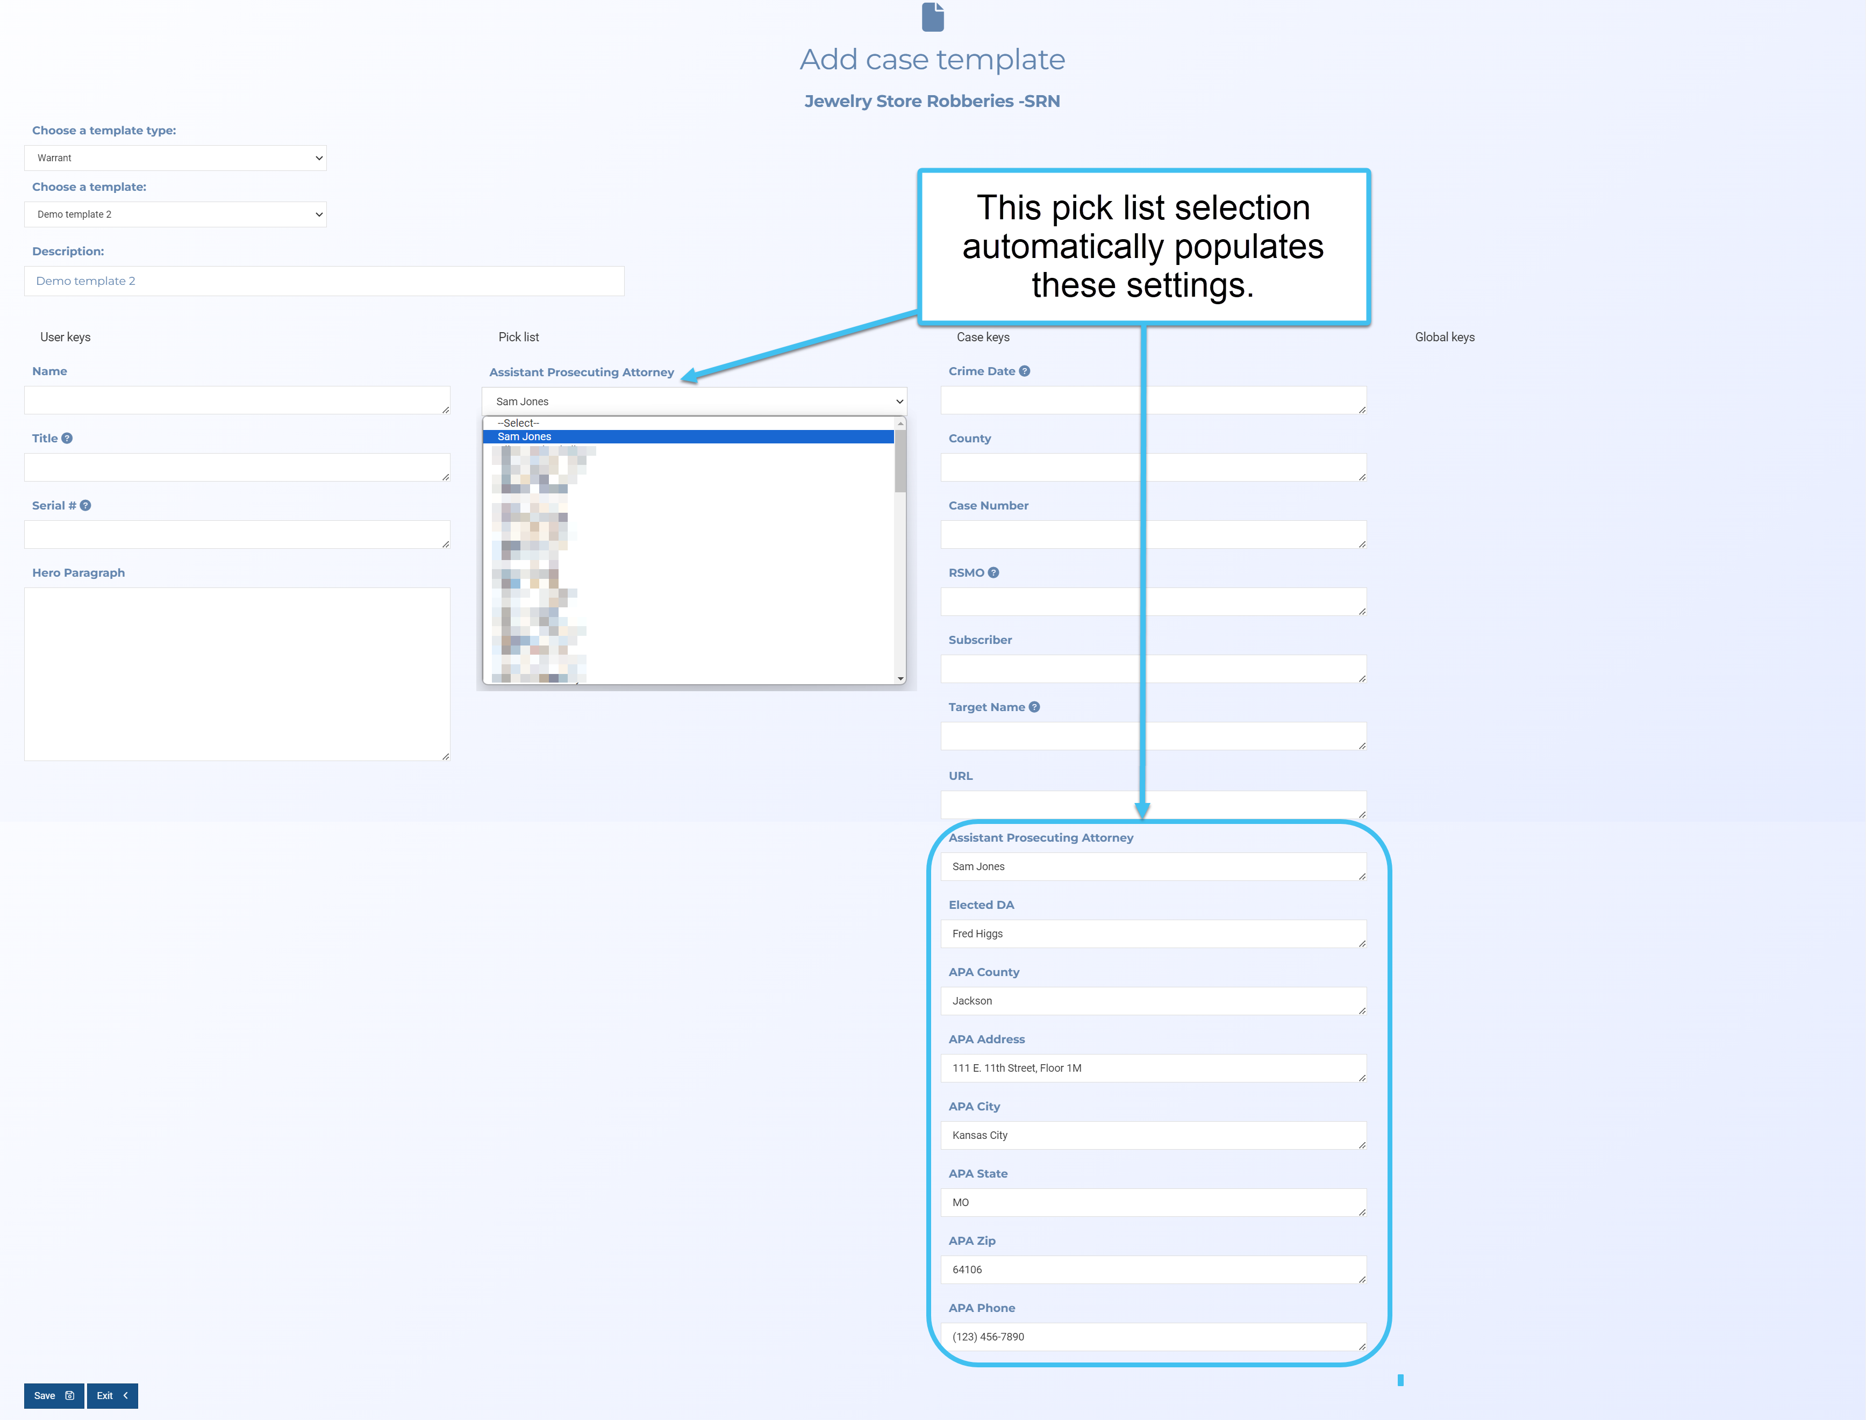The height and width of the screenshot is (1420, 1866).
Task: Click the Serial # help icon
Action: 85,505
